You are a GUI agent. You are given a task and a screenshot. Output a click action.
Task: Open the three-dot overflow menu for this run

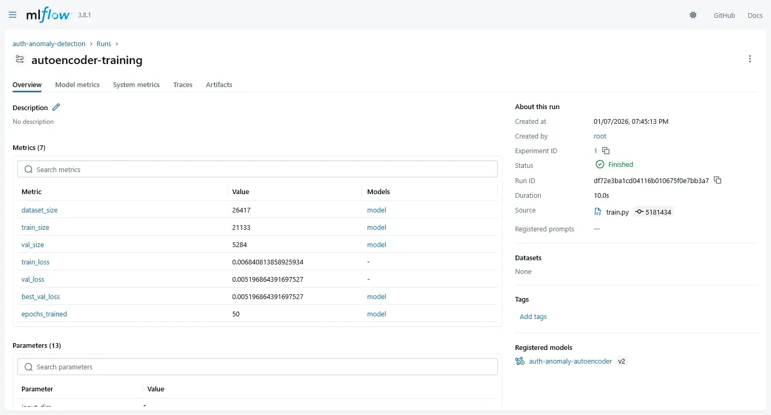click(x=749, y=59)
